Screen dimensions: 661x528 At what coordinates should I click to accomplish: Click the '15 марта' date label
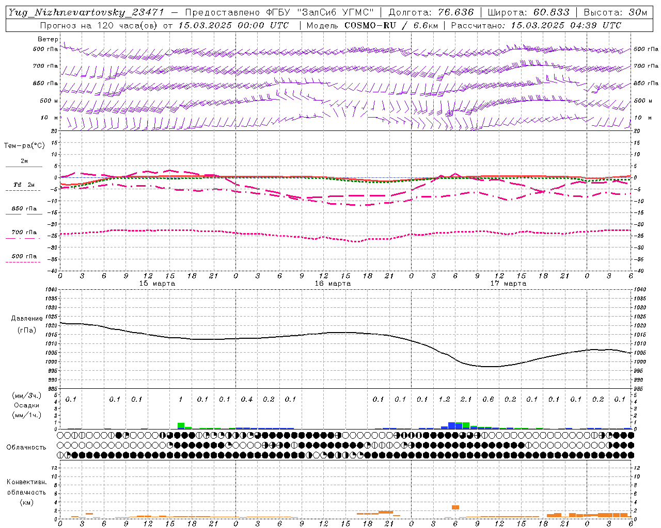(158, 284)
